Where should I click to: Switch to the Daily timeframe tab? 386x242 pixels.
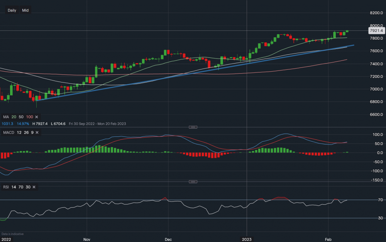[x=12, y=10]
